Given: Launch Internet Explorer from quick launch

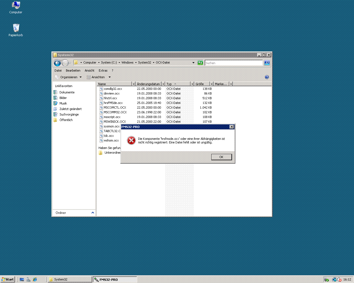Looking at the screenshot, I should [x=35, y=279].
